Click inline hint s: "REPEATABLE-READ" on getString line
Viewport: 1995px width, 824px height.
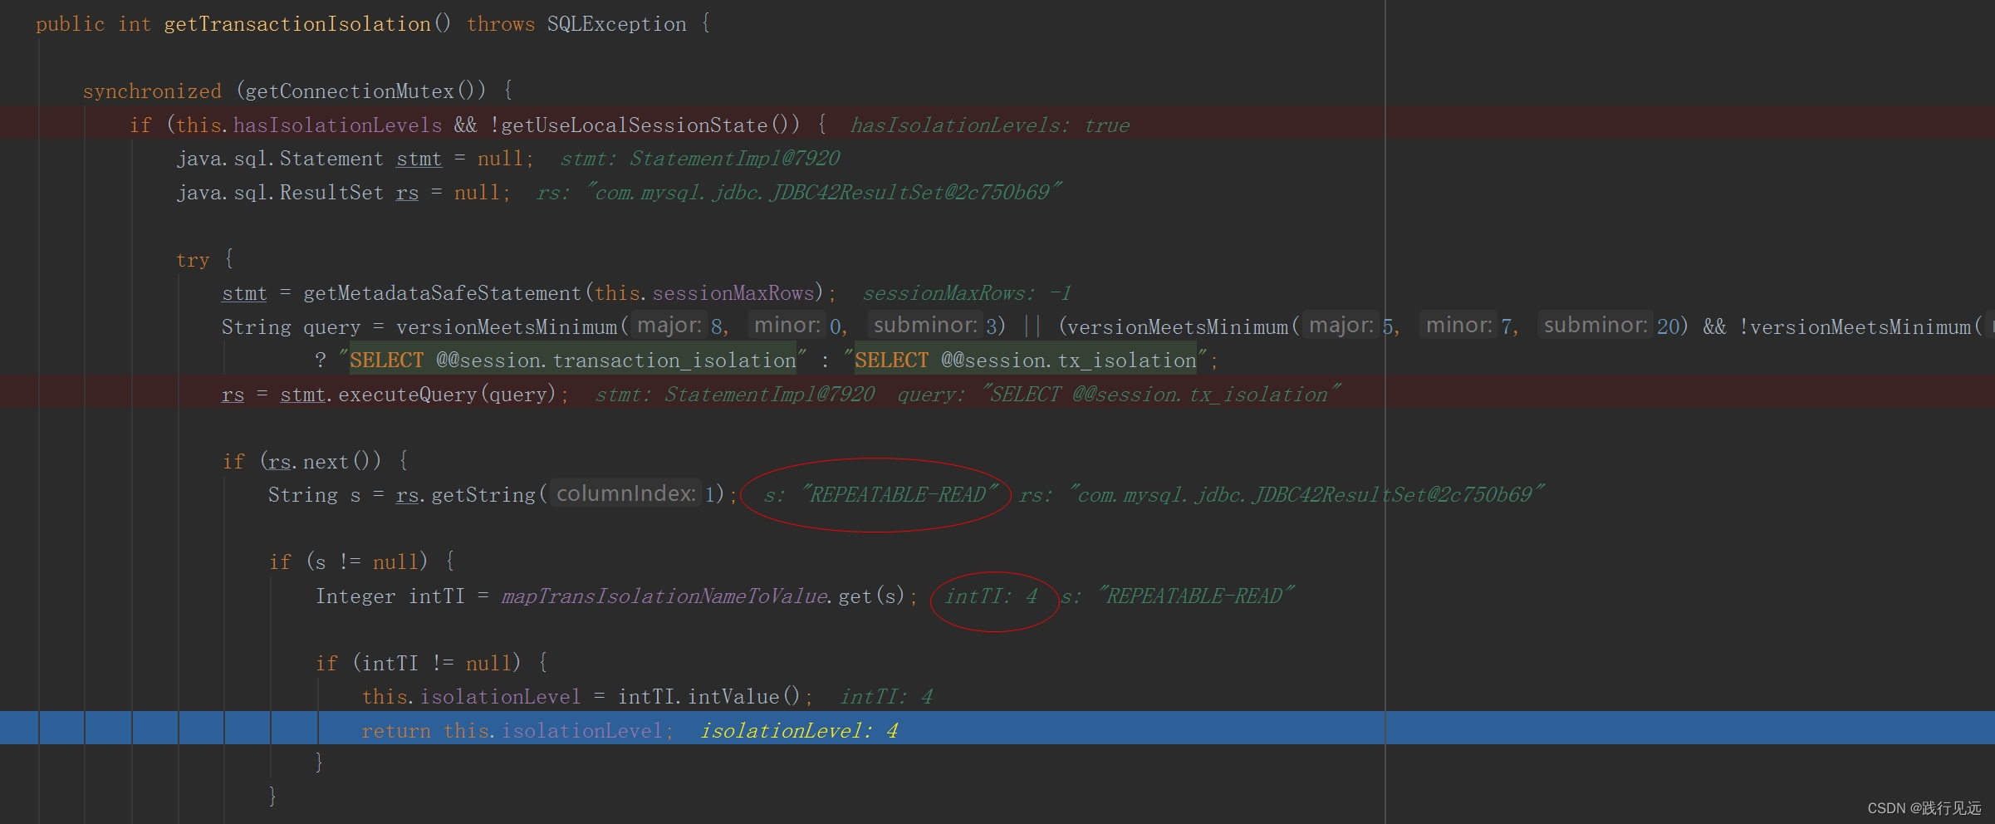tap(880, 494)
